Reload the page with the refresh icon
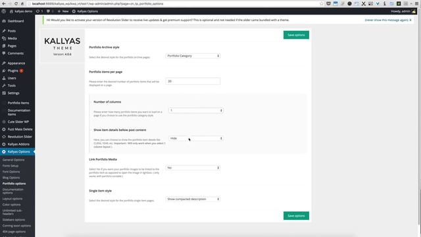The width and height of the screenshot is (421, 237). [x=16, y=4]
